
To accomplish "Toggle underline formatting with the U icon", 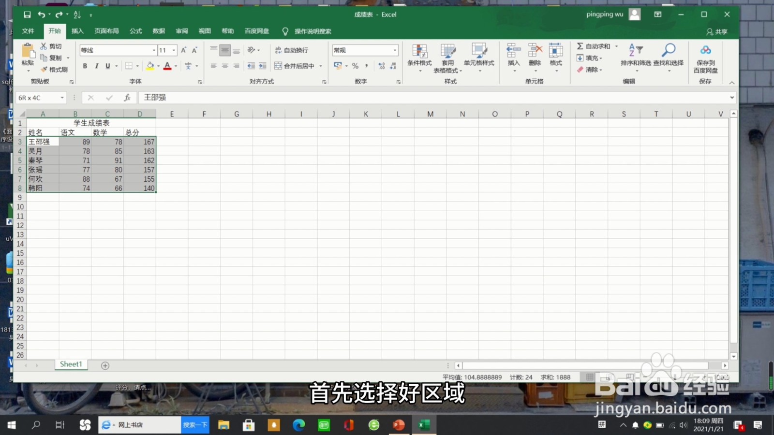I will click(107, 66).
